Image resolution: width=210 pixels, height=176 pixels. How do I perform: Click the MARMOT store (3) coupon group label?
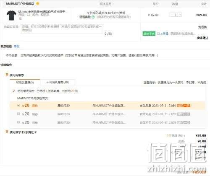[x=33, y=98]
